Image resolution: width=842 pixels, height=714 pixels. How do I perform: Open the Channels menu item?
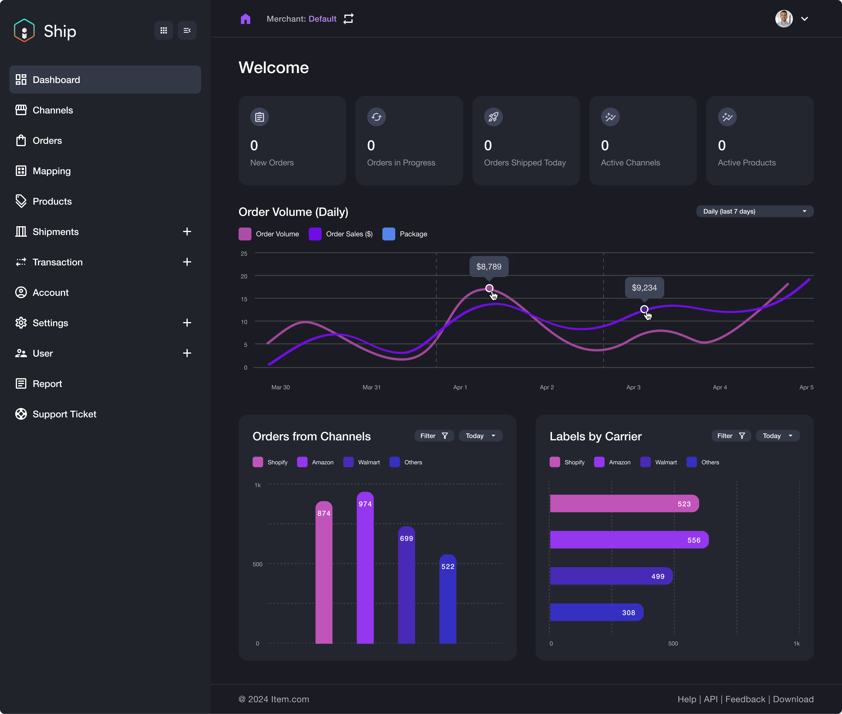click(53, 110)
